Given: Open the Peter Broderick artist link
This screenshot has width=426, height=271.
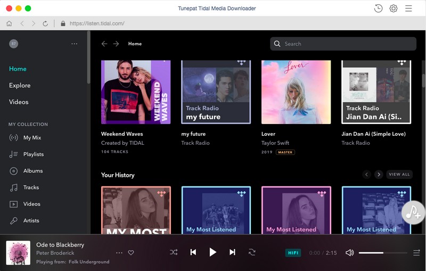Looking at the screenshot, I should tap(55, 253).
